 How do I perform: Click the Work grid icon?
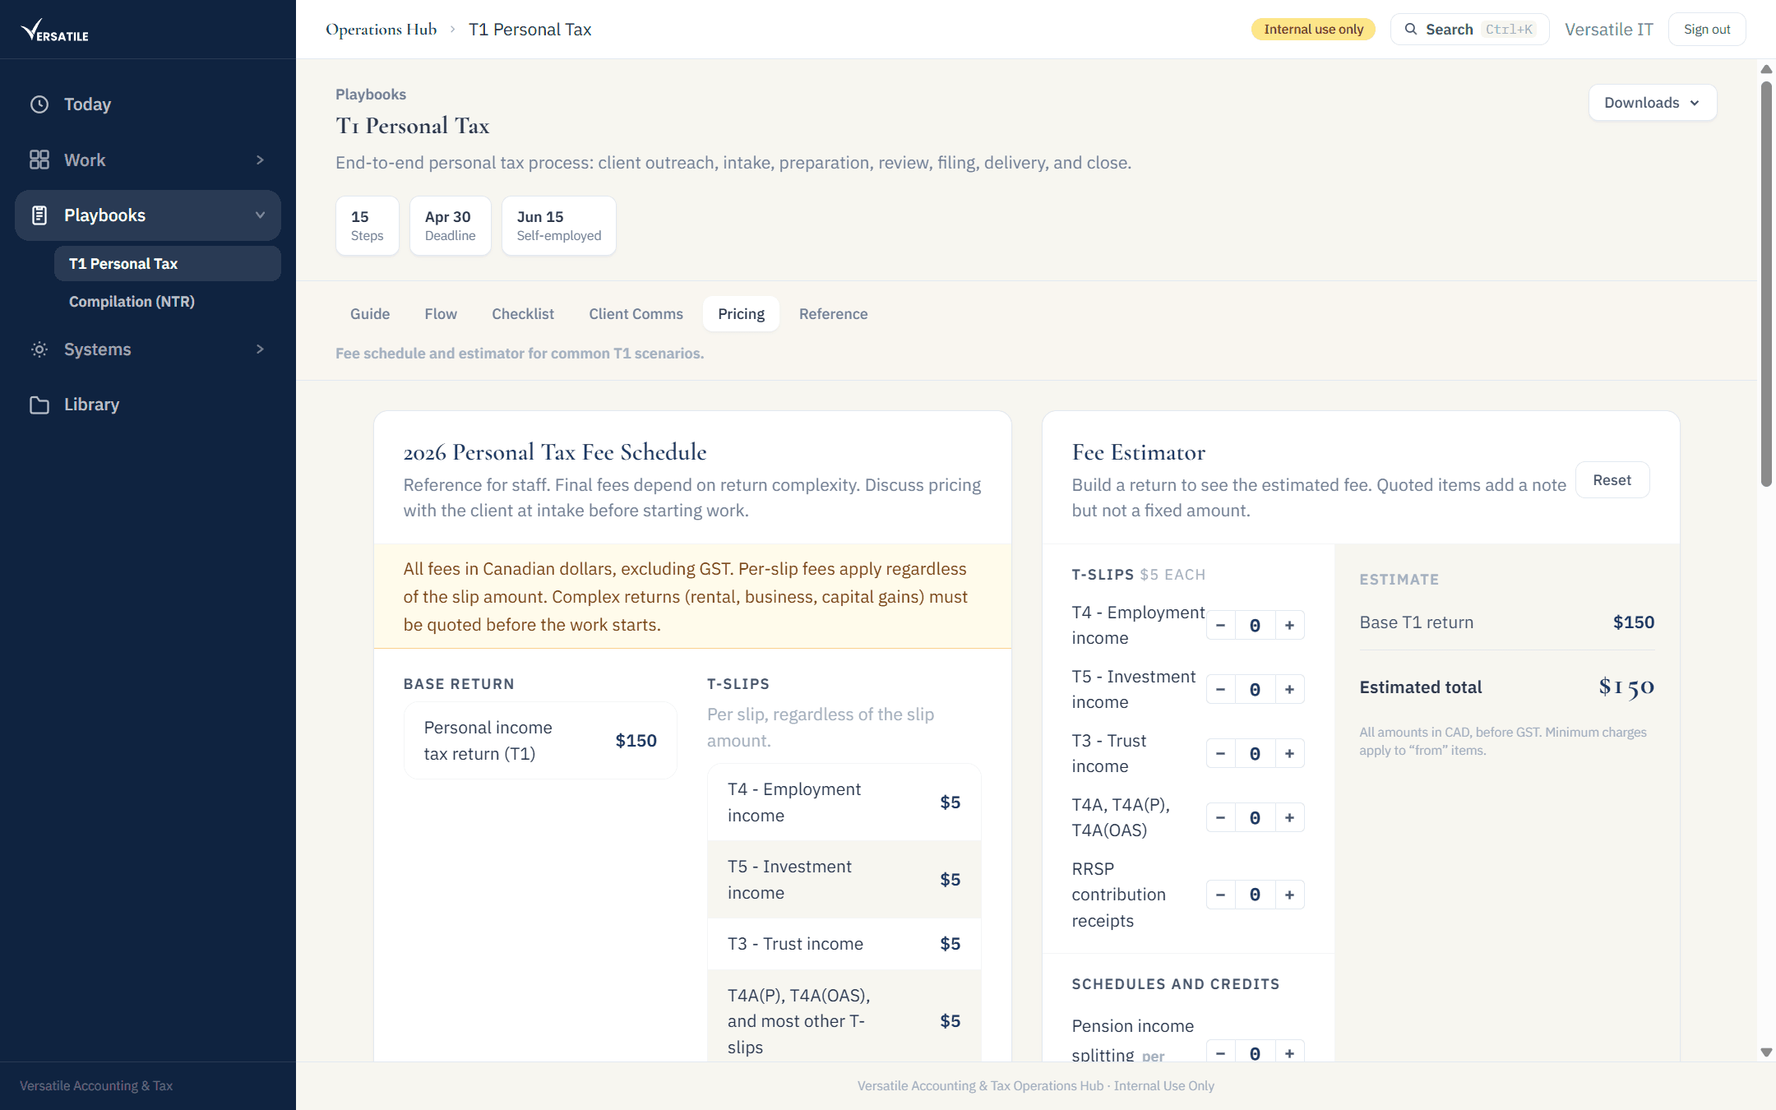[x=39, y=160]
